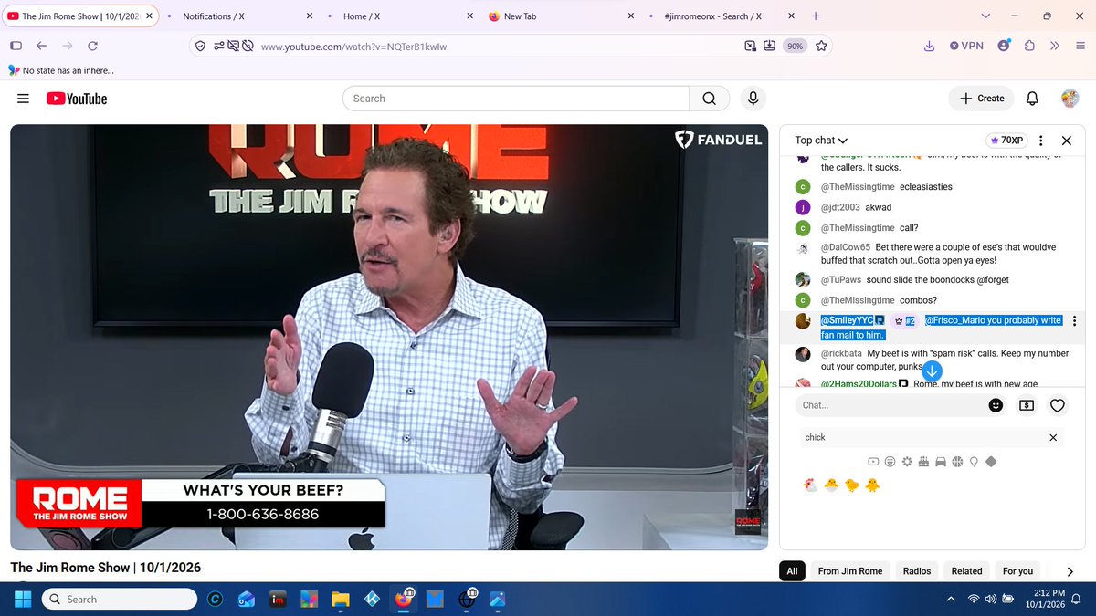1096x616 pixels.
Task: Insert the hatching chick emoji
Action: pos(831,485)
